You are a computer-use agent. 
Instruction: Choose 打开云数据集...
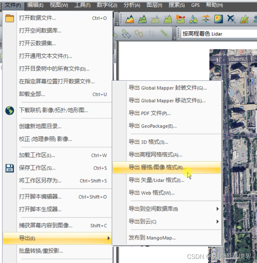pos(57,43)
